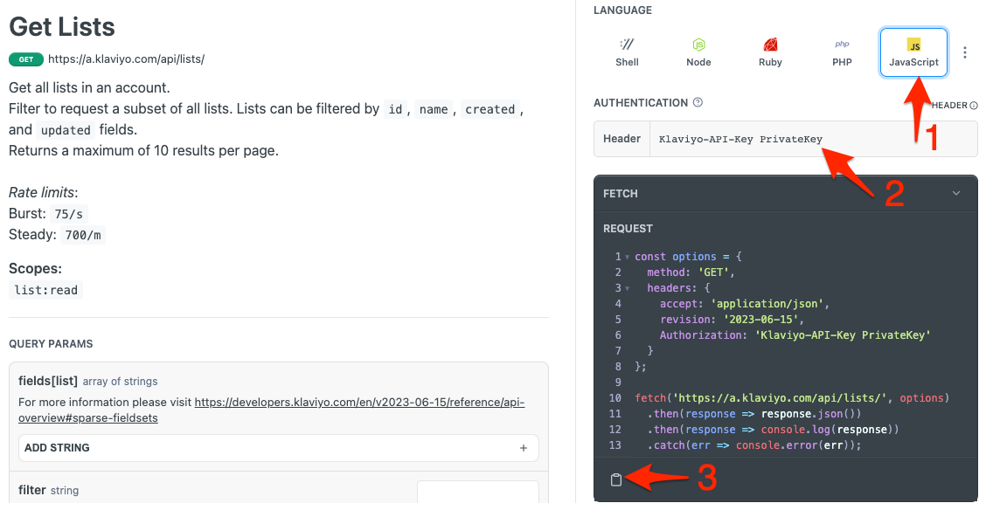Click the highlighted JavaScript language icon
The height and width of the screenshot is (510, 986).
913,51
